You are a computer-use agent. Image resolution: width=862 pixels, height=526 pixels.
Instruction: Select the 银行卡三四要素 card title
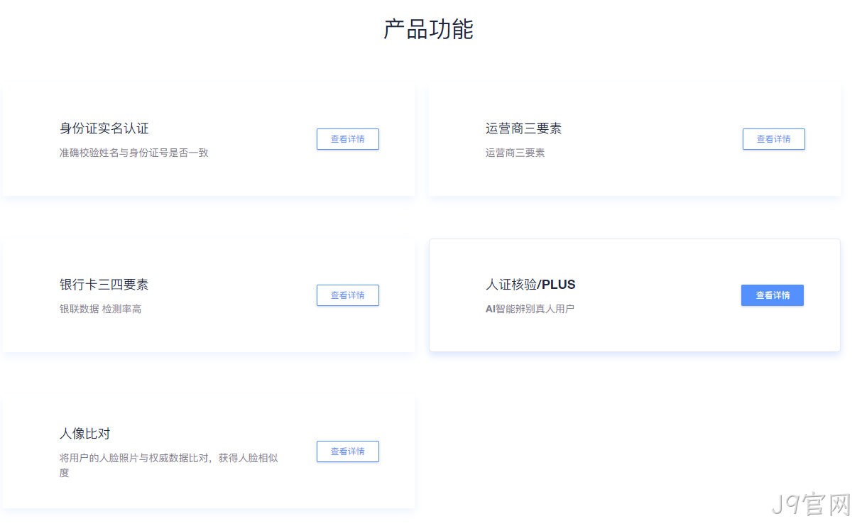click(x=104, y=285)
